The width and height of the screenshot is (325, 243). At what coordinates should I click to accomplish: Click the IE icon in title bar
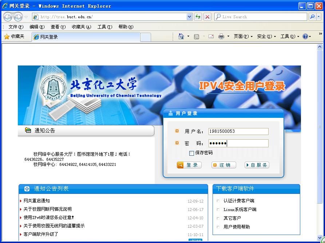tap(5, 6)
